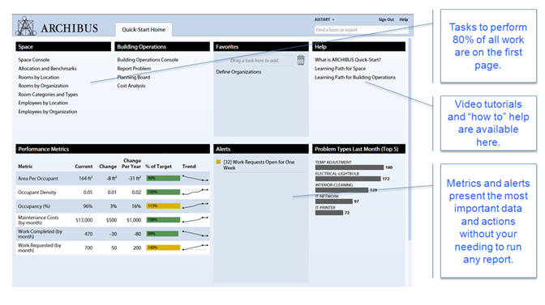Click the Occupancy (%) yellow target bar
This screenshot has height=305, width=545.
pyautogui.click(x=163, y=205)
